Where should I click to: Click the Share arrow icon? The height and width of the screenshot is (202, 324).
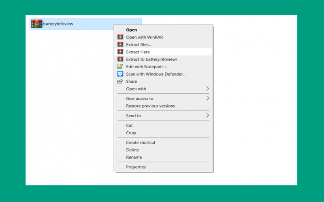tap(120, 82)
